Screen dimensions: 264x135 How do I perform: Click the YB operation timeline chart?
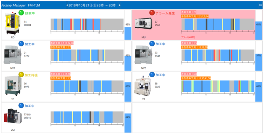point(218,86)
